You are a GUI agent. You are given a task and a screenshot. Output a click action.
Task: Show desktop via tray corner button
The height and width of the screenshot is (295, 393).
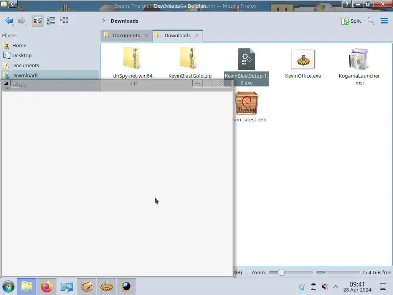tap(383, 287)
